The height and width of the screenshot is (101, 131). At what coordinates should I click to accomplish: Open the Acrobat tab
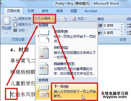pyautogui.click(x=91, y=11)
